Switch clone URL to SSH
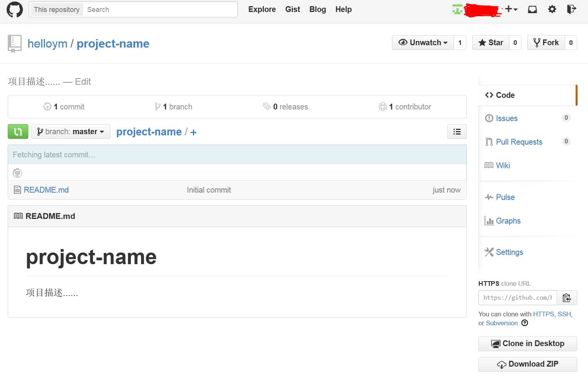This screenshot has width=588, height=391. (564, 314)
